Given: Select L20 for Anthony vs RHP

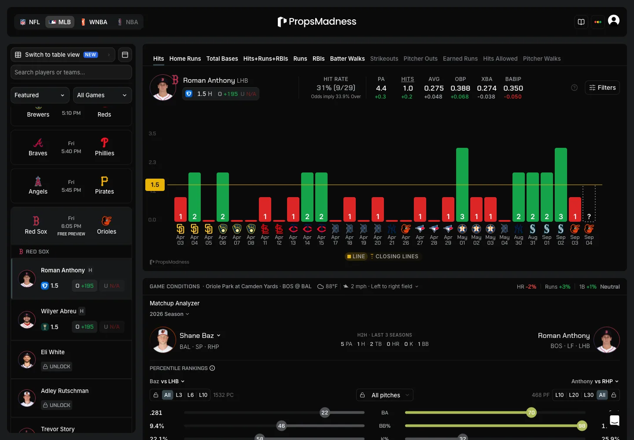Looking at the screenshot, I should point(574,395).
